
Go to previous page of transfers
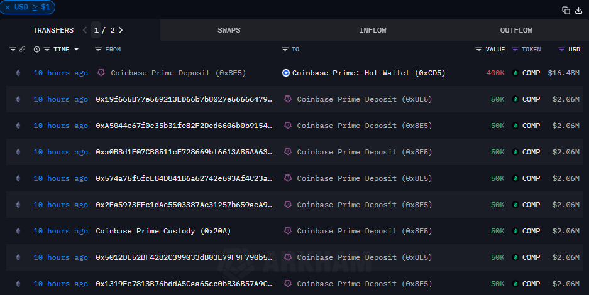point(85,30)
